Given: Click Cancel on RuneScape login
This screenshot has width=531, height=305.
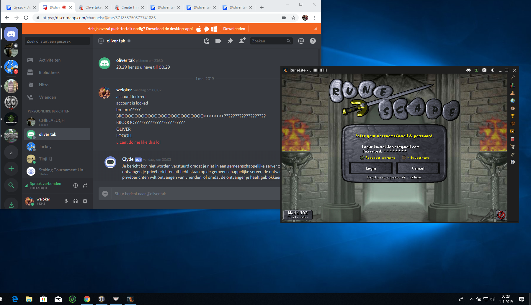Looking at the screenshot, I should 418,168.
